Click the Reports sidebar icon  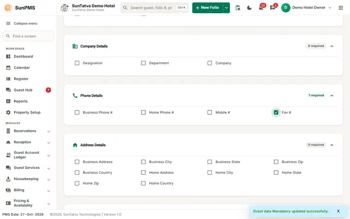pos(8,101)
